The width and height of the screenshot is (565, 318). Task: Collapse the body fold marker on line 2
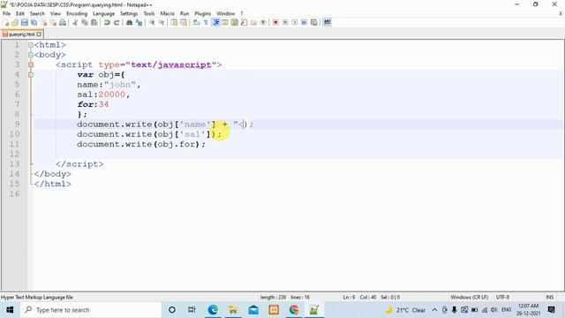(31, 55)
